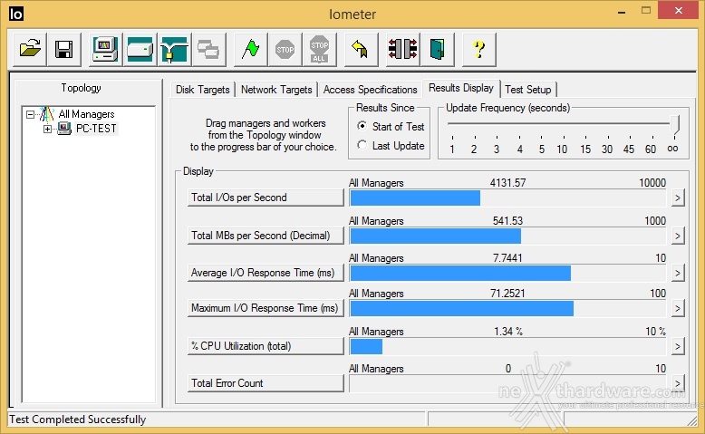Image resolution: width=705 pixels, height=434 pixels.
Task: Maximize the Iometer window
Action: point(646,11)
